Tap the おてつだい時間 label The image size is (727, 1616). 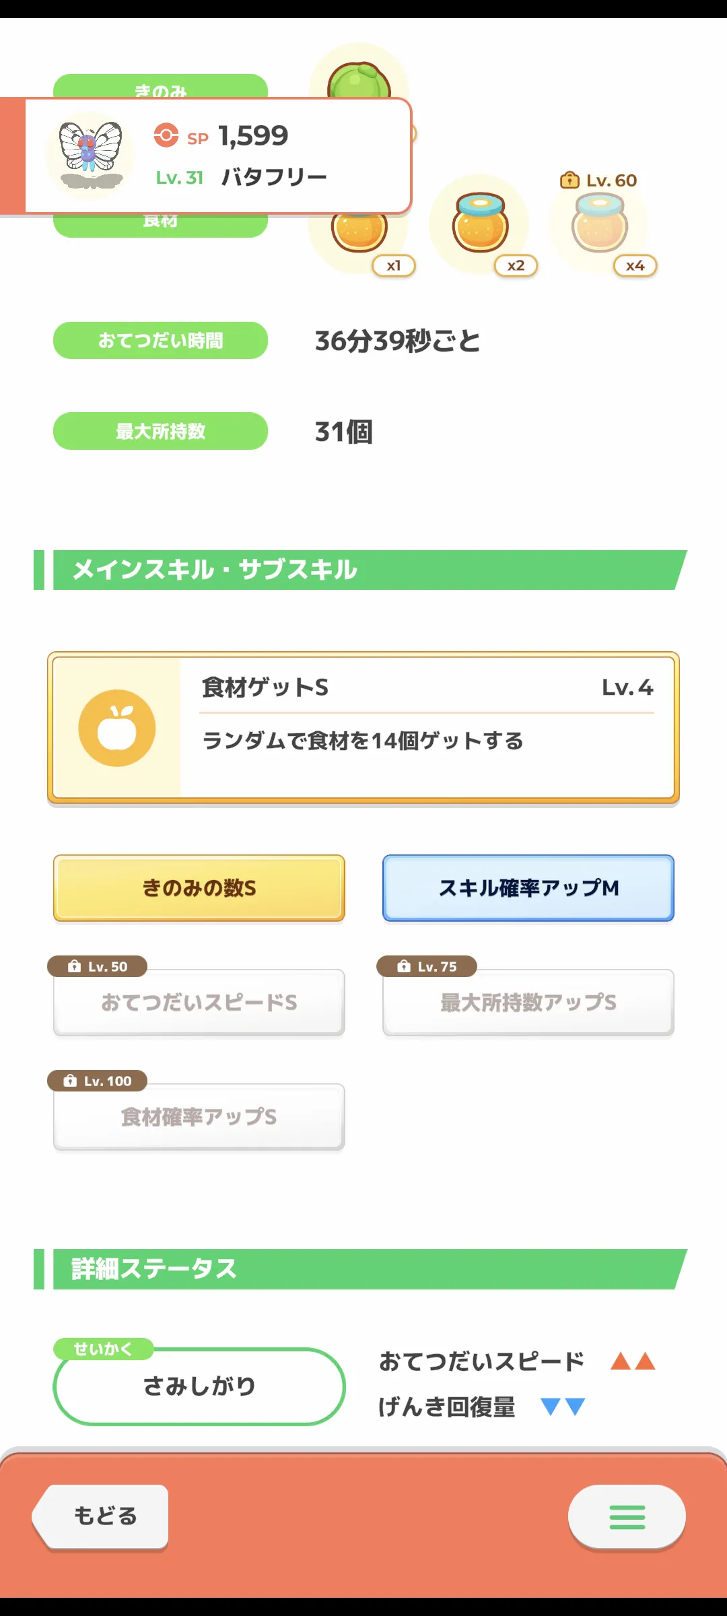click(x=161, y=341)
